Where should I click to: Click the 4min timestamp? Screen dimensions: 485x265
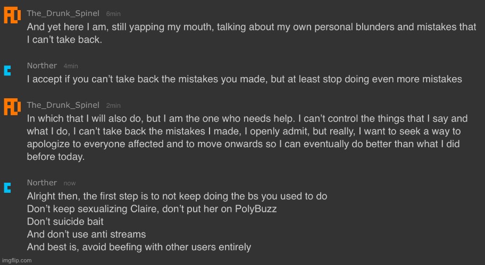click(71, 66)
